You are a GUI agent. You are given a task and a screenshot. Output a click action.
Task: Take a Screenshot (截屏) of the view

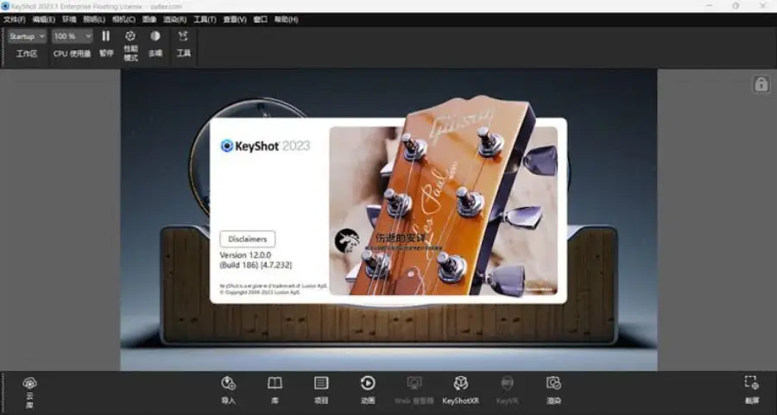751,384
